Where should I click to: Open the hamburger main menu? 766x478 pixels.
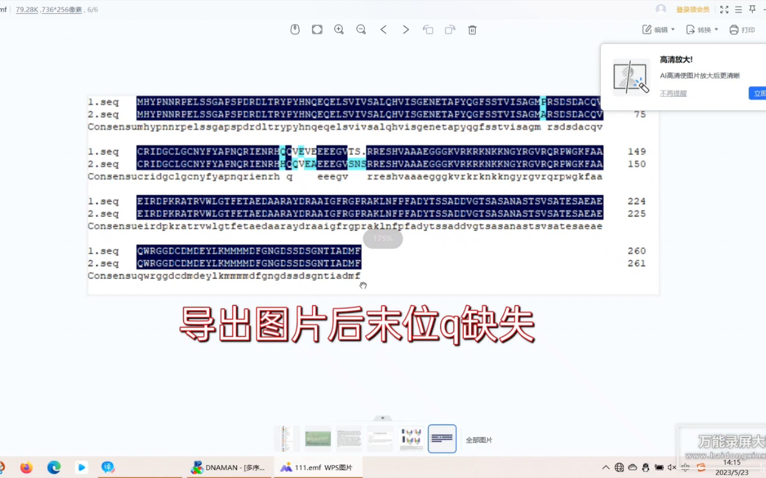738,9
